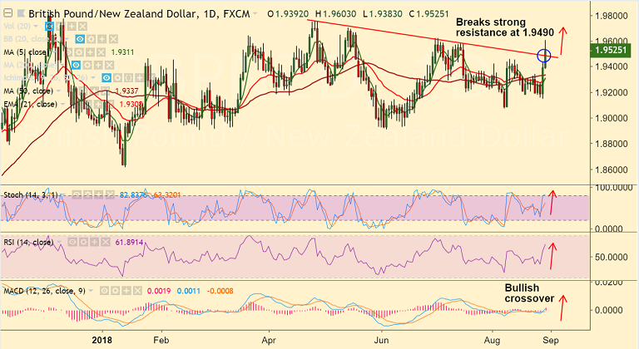Collapse the indicator legend with the minus box
Viewport: 639px width, 349px height.
tap(7, 13)
